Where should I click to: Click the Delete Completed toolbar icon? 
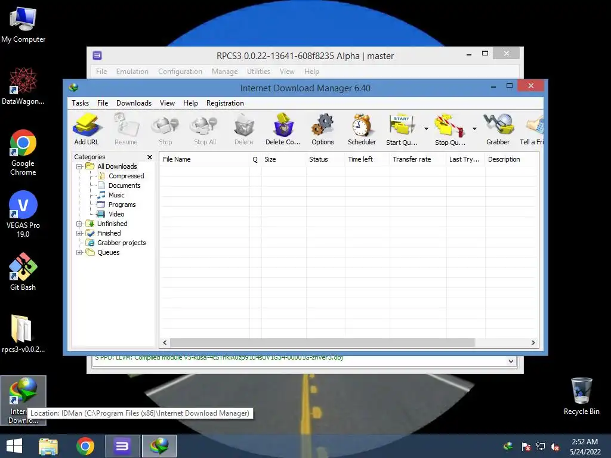coord(283,129)
